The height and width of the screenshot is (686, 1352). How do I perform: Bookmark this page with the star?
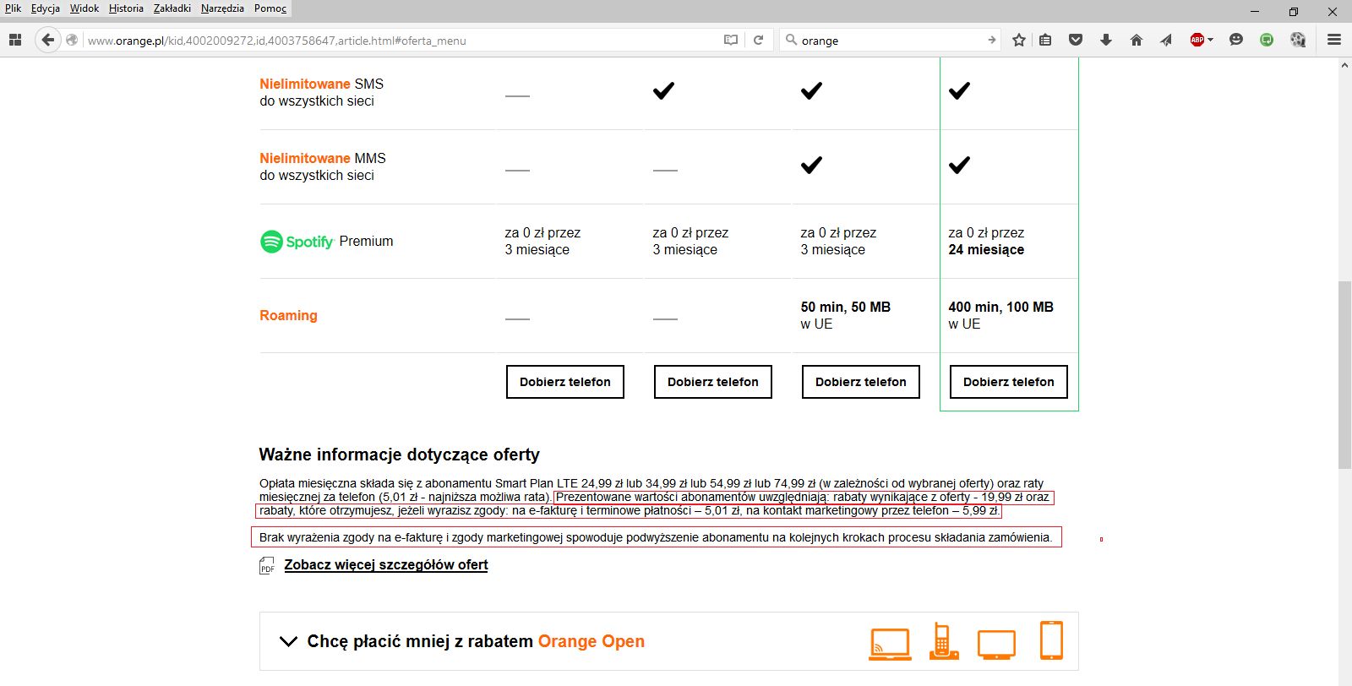(x=1019, y=40)
